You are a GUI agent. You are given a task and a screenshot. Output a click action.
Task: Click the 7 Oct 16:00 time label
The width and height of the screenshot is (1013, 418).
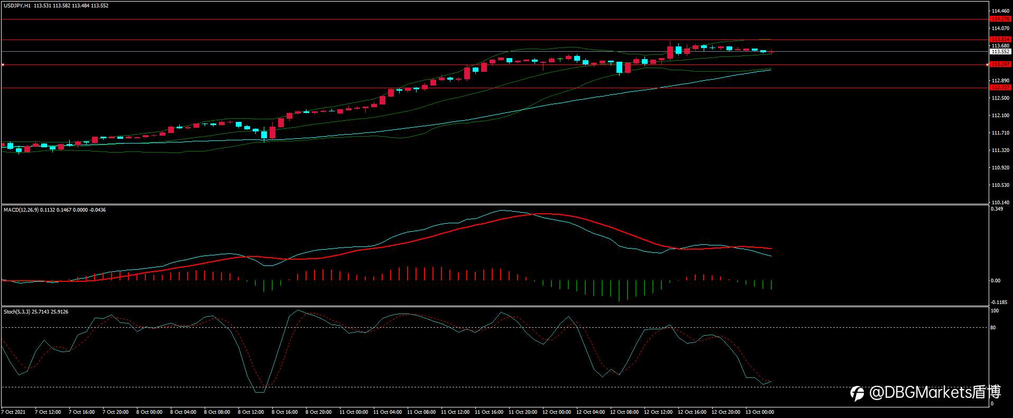82,412
